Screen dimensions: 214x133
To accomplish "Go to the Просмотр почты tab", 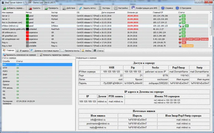I will click(71, 50).
